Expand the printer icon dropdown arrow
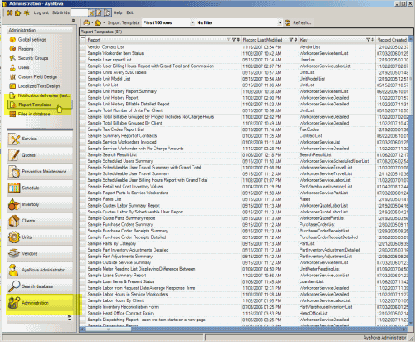 [x=92, y=22]
